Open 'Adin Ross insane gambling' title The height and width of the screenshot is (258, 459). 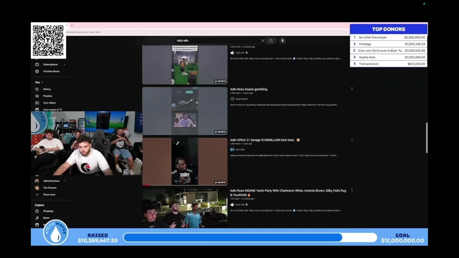pos(249,89)
